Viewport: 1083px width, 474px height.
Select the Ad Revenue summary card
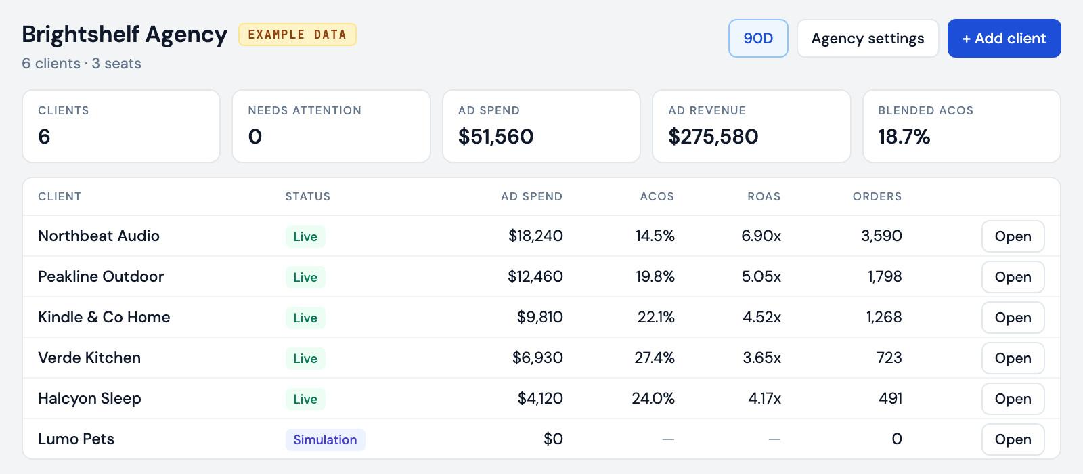(751, 127)
